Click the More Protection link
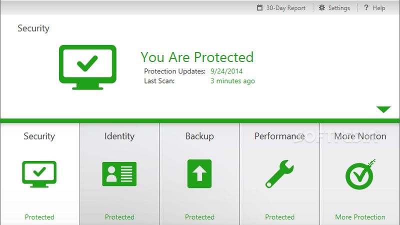400x225 pixels. [360, 217]
